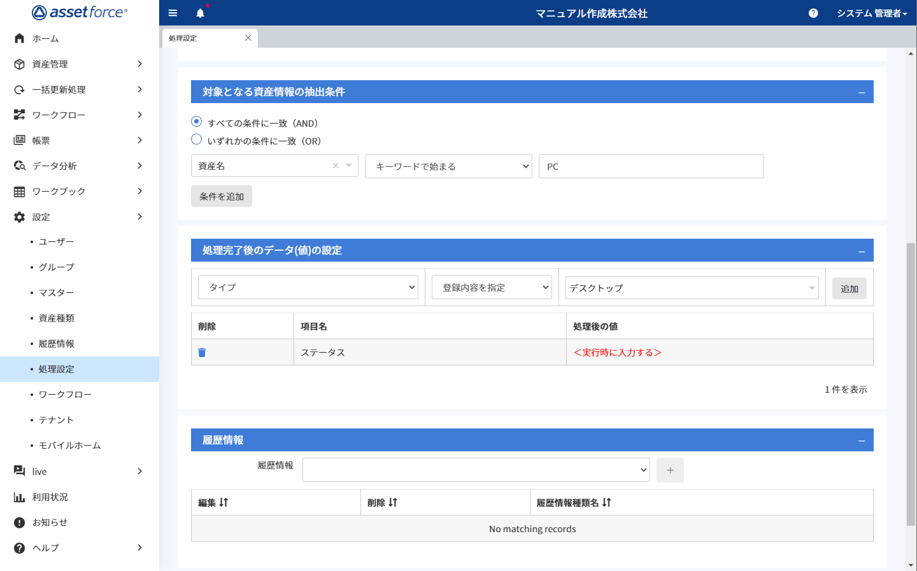Open the 登録内容を指定 dropdown
917x571 pixels.
[492, 287]
